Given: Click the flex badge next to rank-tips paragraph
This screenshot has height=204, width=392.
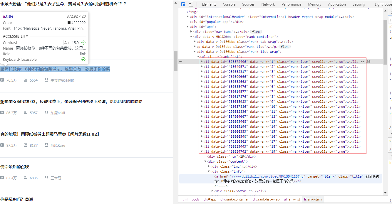Looking at the screenshot, I should [285, 47].
